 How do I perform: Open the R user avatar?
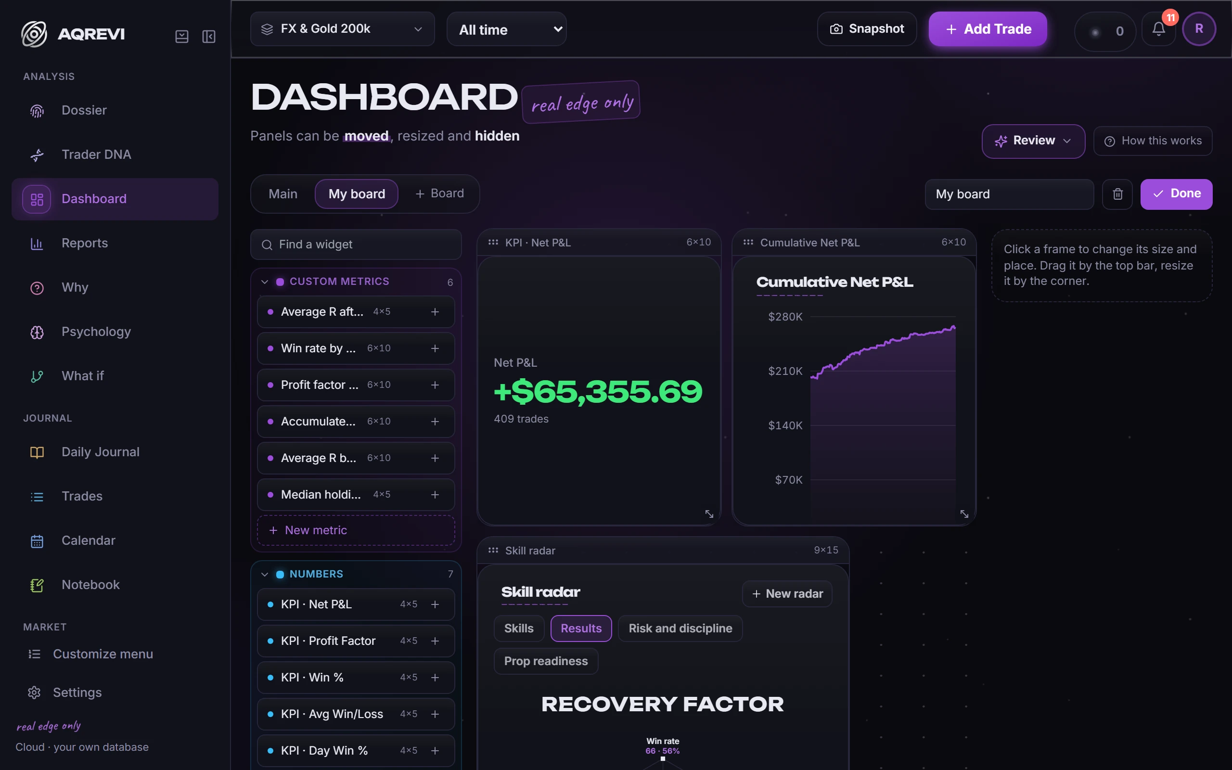coord(1199,29)
